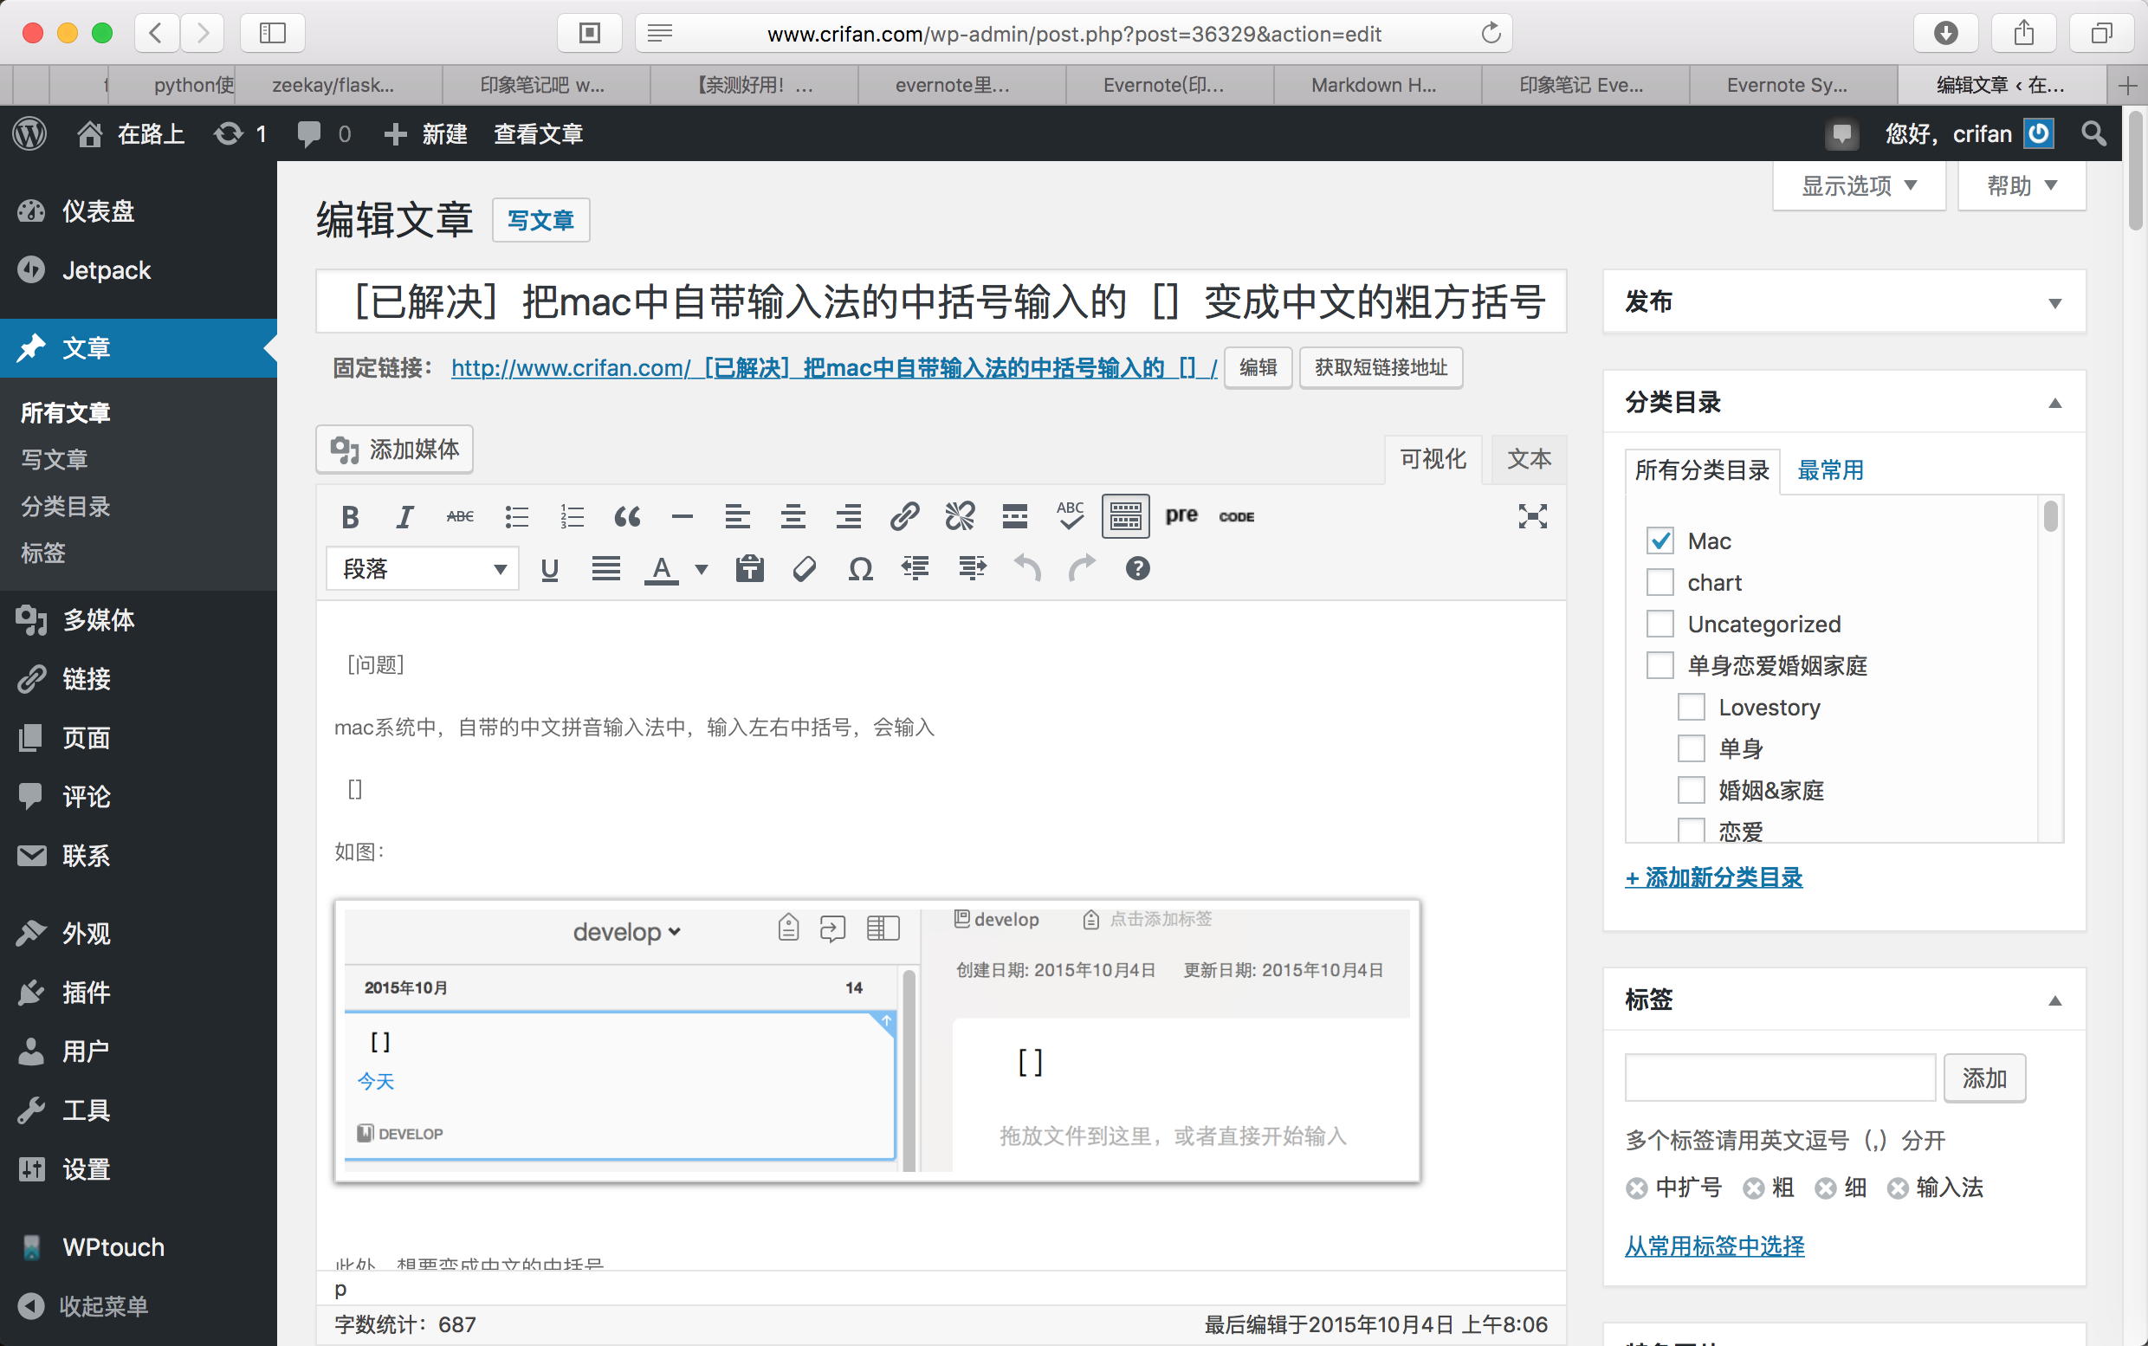Click the blockquote icon

pos(628,516)
